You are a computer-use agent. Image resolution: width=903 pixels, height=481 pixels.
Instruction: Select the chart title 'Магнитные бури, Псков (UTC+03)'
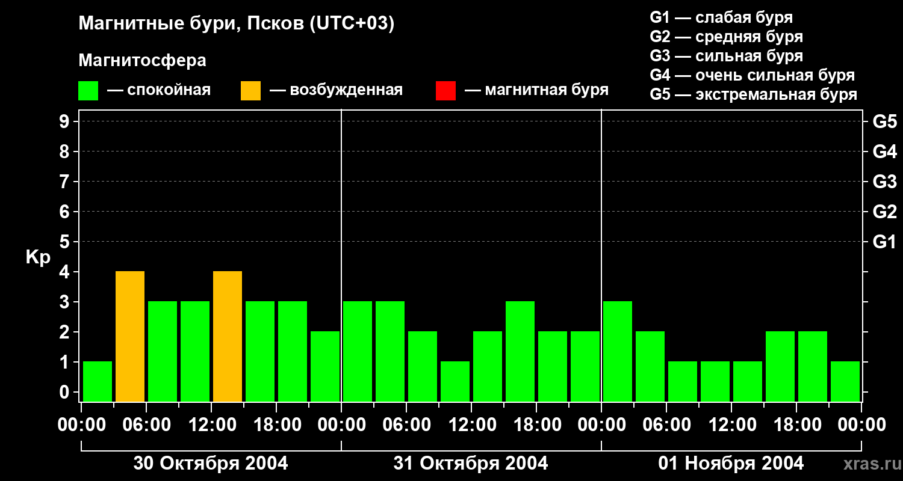click(x=237, y=24)
